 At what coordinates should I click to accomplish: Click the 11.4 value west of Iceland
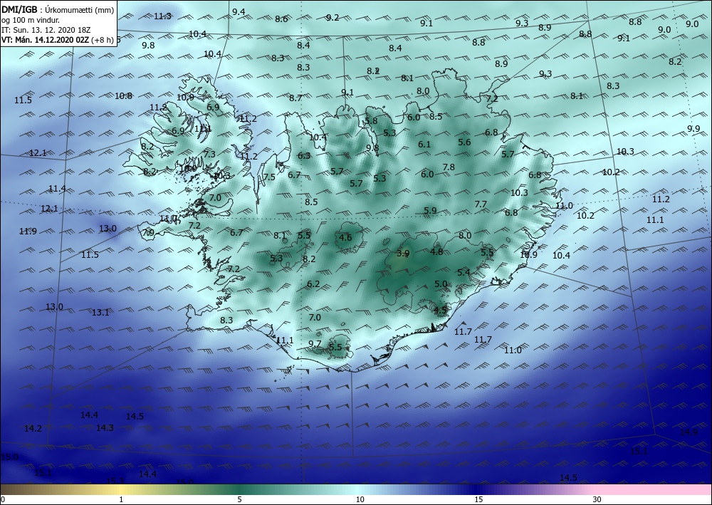pos(57,189)
